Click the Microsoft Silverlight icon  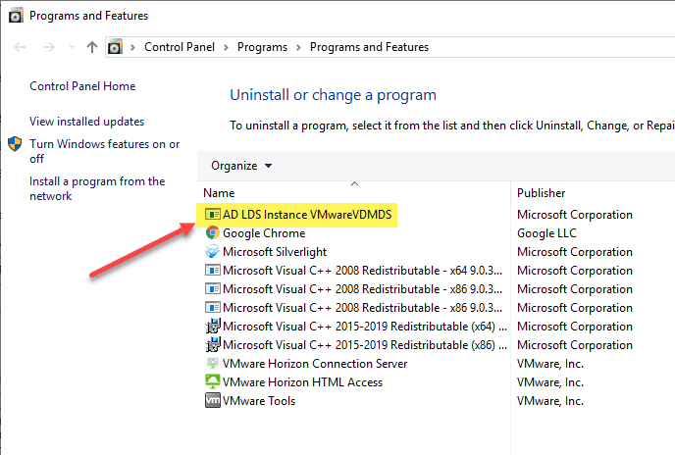click(x=212, y=252)
